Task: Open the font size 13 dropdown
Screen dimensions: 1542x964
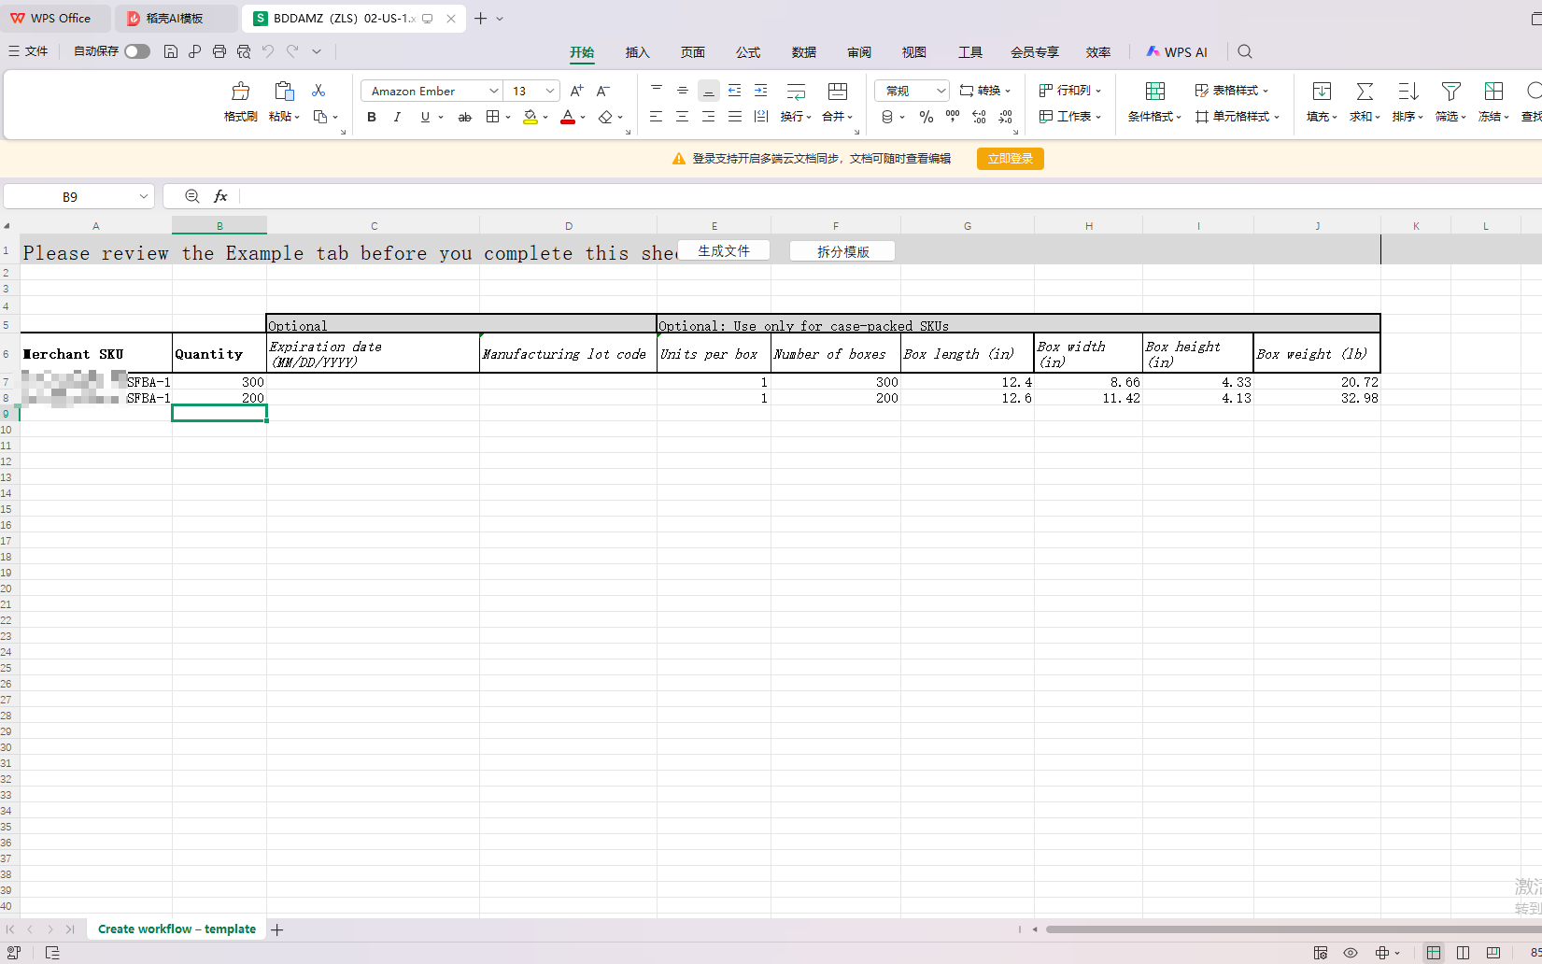Action: [550, 91]
